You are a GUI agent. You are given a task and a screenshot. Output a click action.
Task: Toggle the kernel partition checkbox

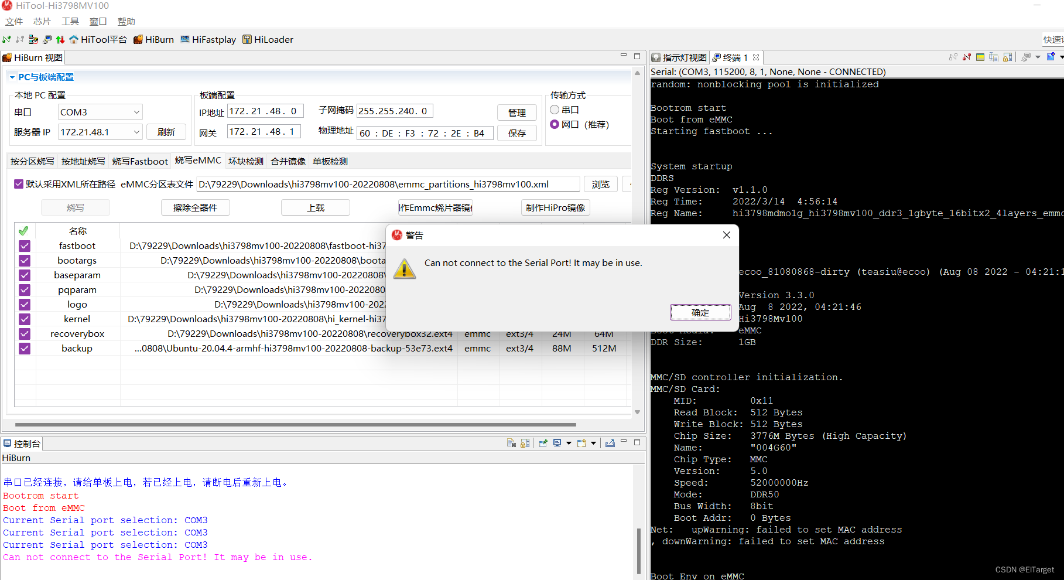24,319
